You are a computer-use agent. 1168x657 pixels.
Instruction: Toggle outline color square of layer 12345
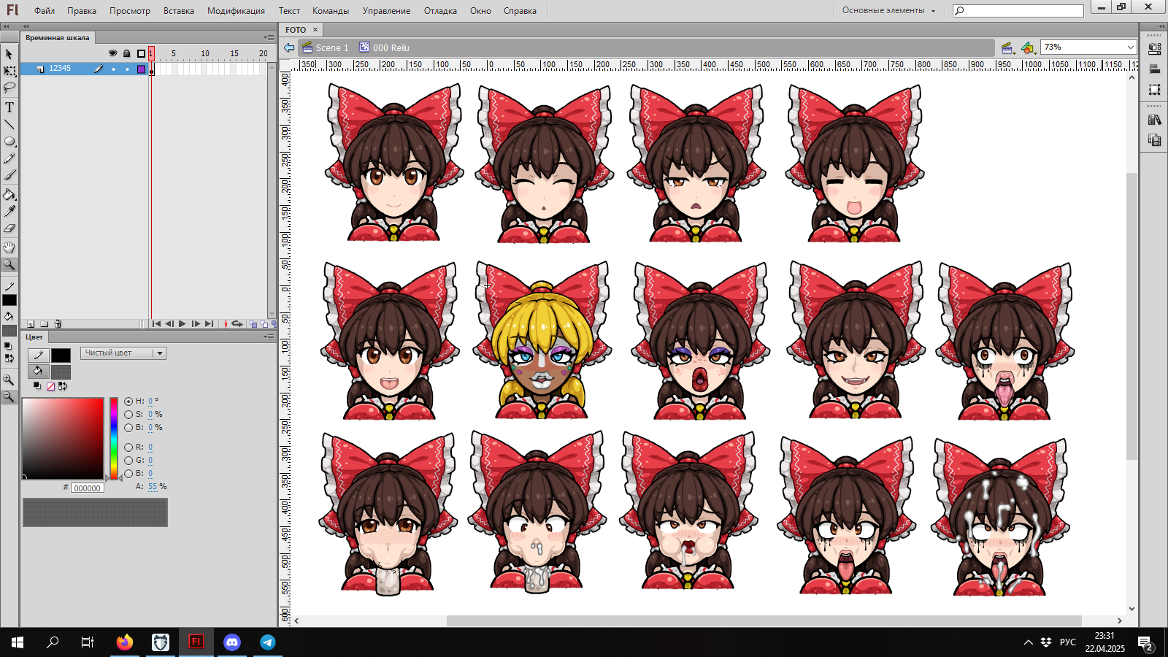tap(142, 69)
